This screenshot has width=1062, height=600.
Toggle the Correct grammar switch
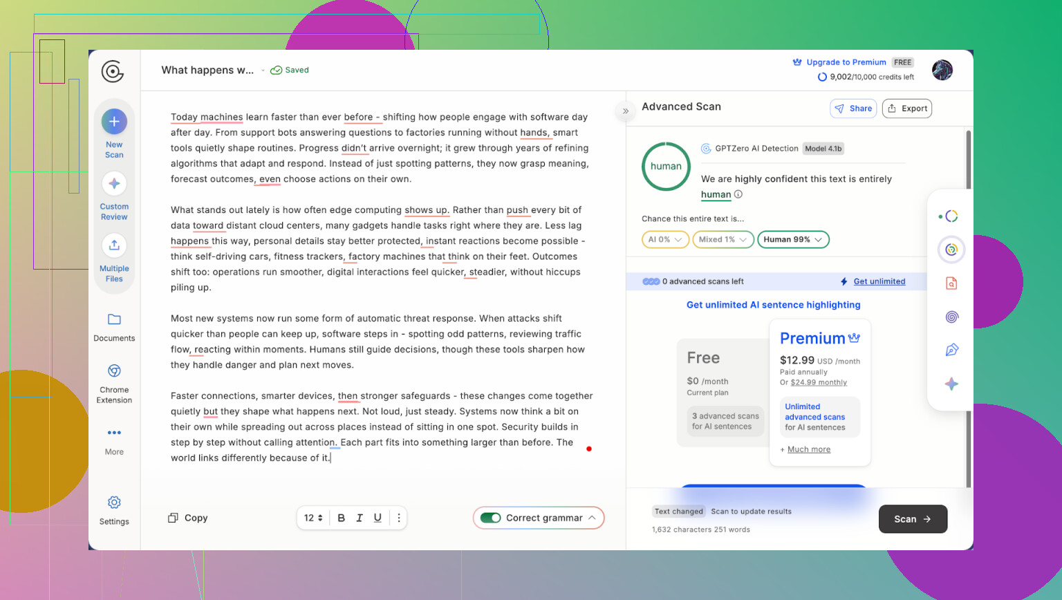[x=491, y=518]
